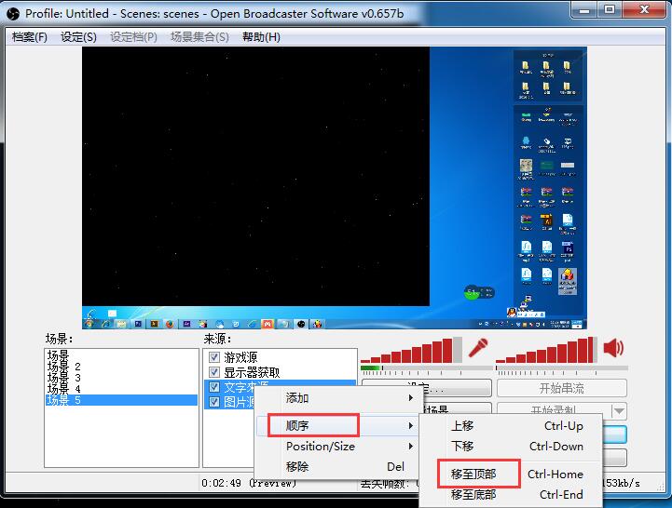The height and width of the screenshot is (508, 672).
Task: Open the dropdown arrow beside 开始录制
Action: click(x=619, y=411)
